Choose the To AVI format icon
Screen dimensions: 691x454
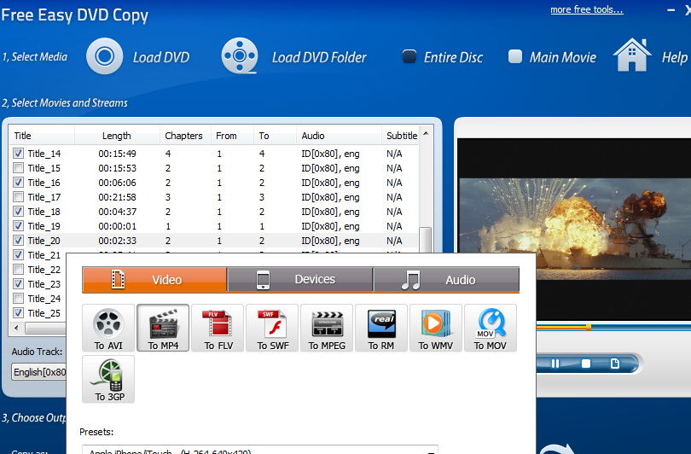tap(108, 328)
